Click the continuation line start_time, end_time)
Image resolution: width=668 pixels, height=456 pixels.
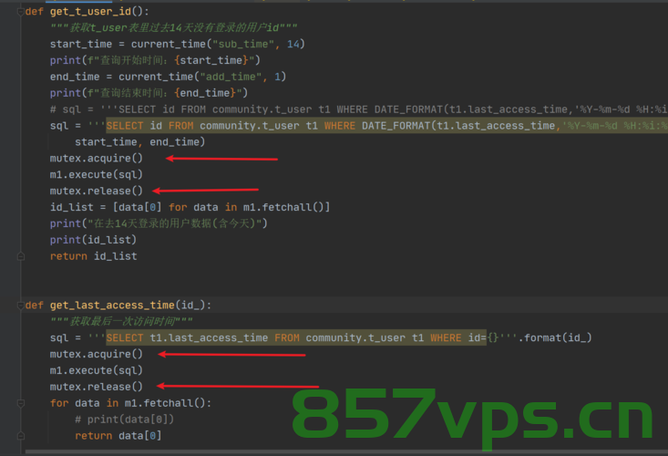click(x=139, y=142)
